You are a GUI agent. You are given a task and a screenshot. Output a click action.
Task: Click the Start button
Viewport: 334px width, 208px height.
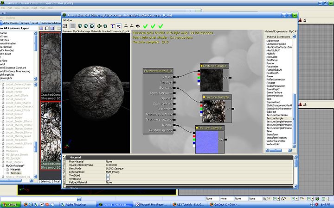tap(10, 205)
